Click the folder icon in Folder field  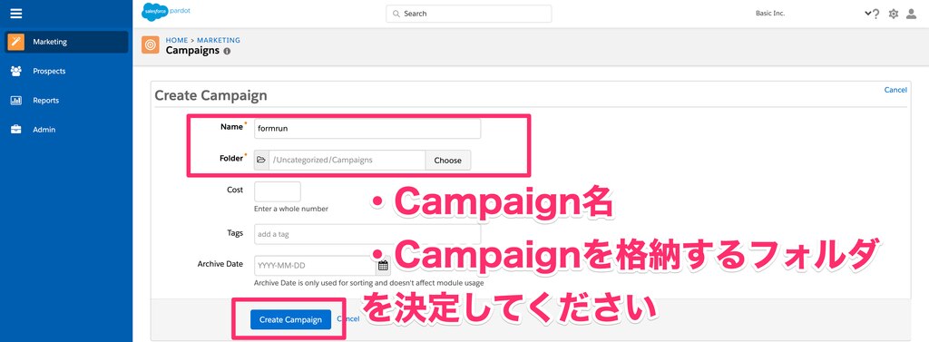(x=261, y=160)
